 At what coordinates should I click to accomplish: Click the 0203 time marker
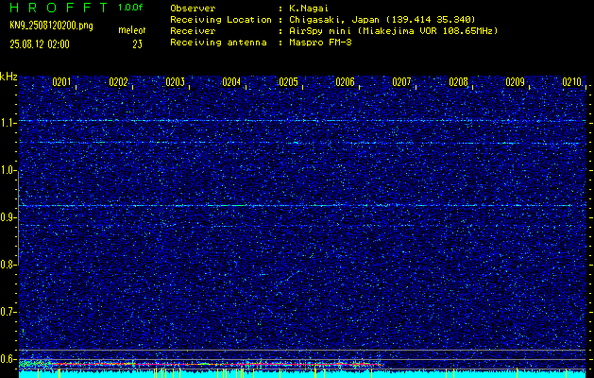175,82
